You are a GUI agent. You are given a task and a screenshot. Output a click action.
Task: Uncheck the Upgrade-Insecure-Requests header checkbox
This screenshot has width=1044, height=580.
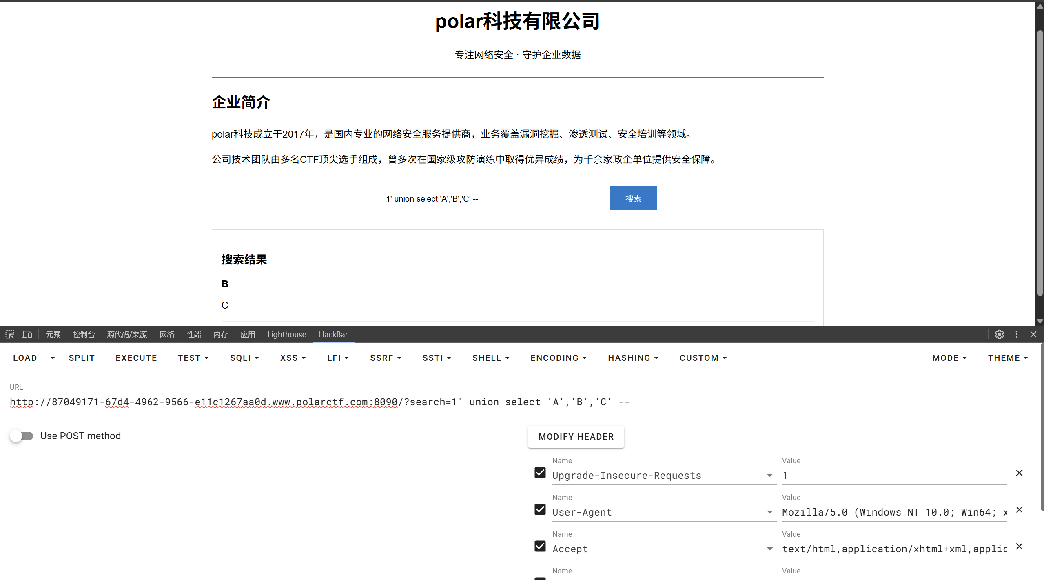point(540,473)
